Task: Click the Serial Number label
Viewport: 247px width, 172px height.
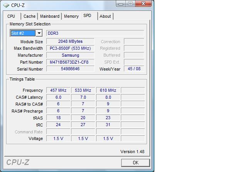Action: [x=30, y=69]
